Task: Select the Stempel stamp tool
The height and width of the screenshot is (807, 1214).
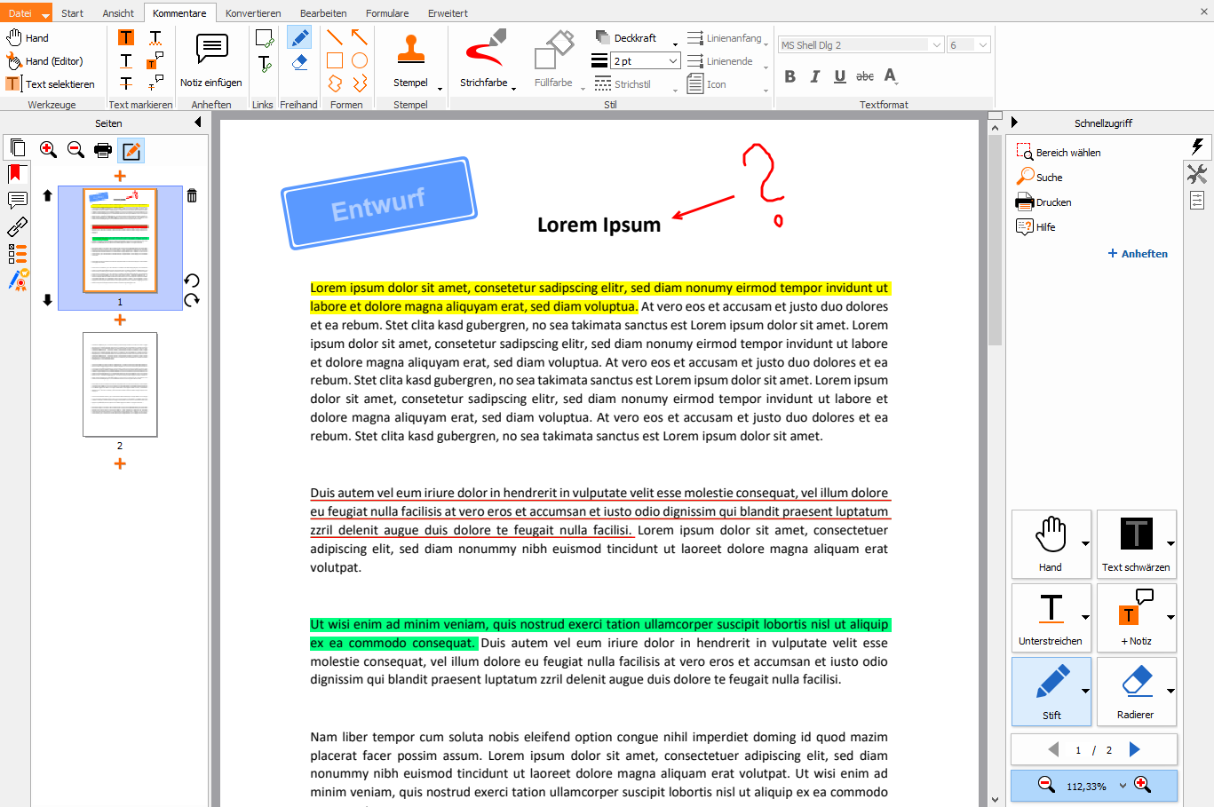Action: coord(410,51)
